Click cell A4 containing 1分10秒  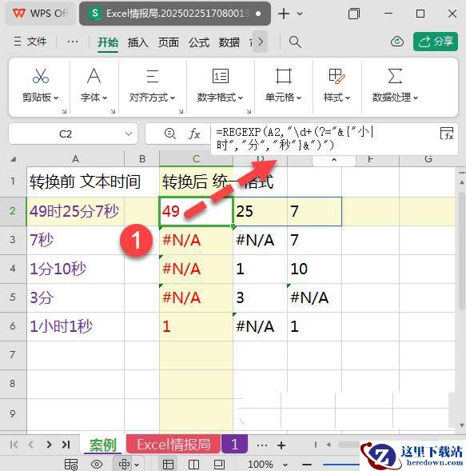coord(75,269)
